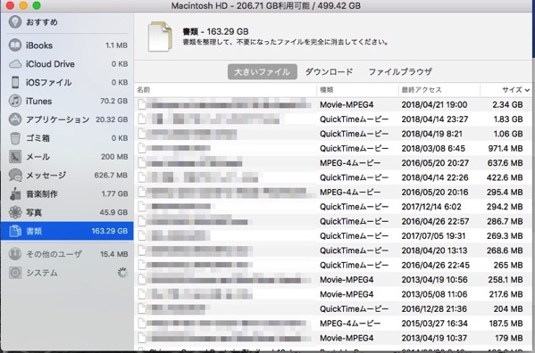Toggle sort arrow on サイズ column
The height and width of the screenshot is (353, 535).
tap(527, 90)
